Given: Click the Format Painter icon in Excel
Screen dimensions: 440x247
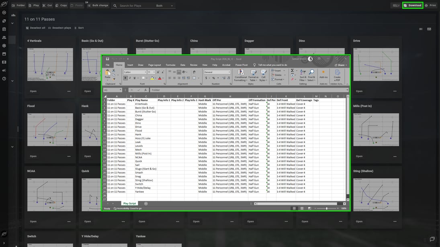Looking at the screenshot, I should (114, 79).
